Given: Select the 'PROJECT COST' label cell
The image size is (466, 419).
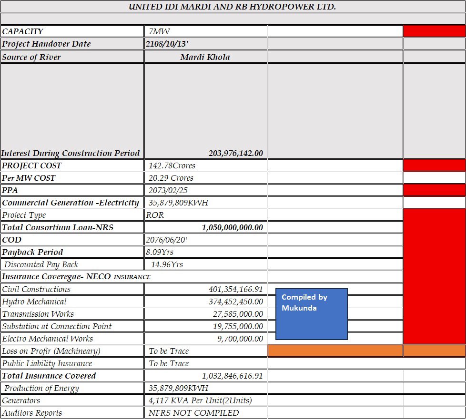Looking at the screenshot, I should point(72,166).
